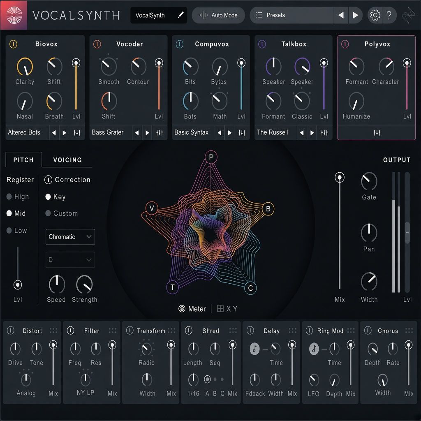Viewport: 421px width, 421px height.
Task: Toggle Distort effect power button
Action: pyautogui.click(x=10, y=330)
